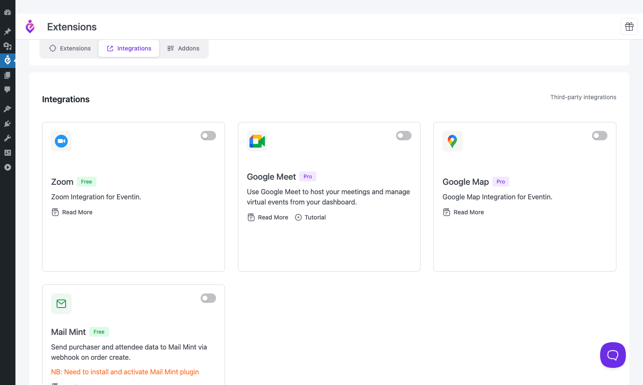Click the Google Meet logo icon
Viewport: 643px width, 385px height.
pos(257,141)
